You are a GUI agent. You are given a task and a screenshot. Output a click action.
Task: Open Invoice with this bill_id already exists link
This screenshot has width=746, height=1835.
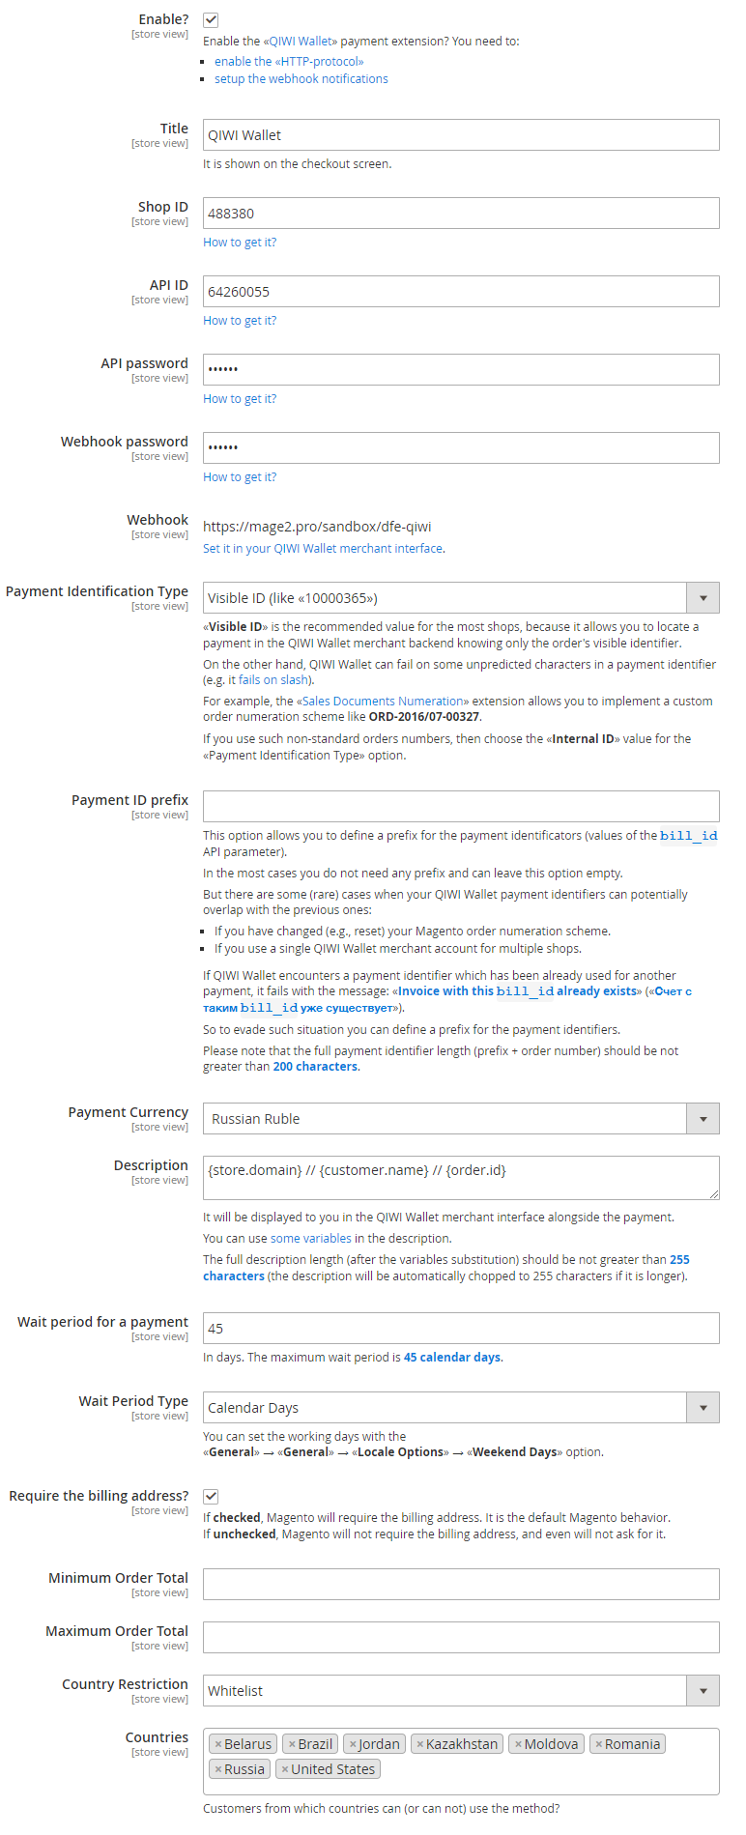518,991
